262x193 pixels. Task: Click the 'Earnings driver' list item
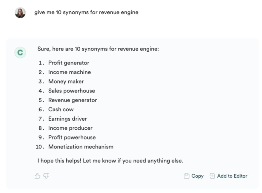click(x=67, y=119)
